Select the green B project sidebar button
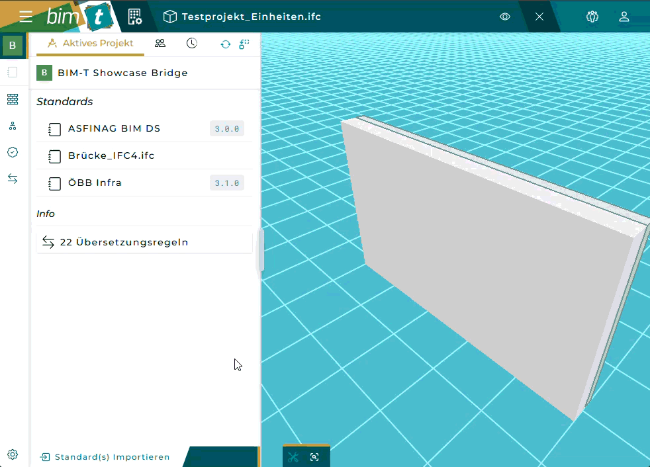 [13, 45]
